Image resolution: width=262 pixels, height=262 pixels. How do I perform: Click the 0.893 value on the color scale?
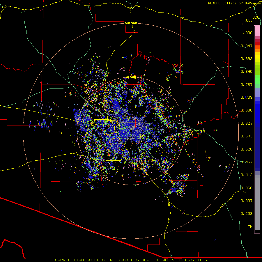click(247, 59)
